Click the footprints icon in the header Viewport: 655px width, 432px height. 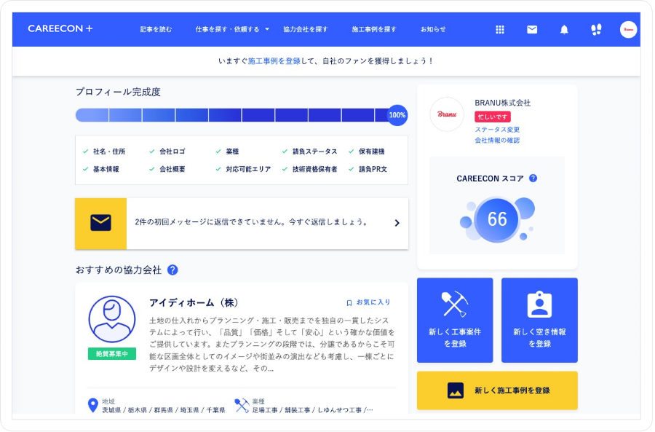point(595,29)
